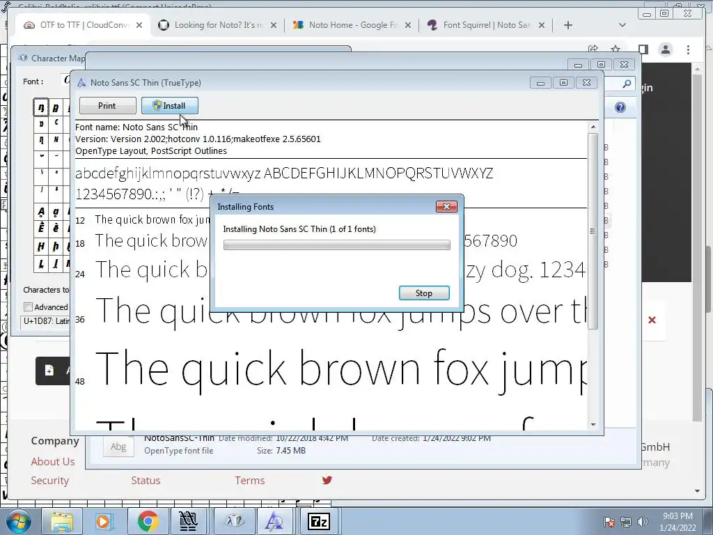Screen dimensions: 713x535
Task: Open Chrome profile avatar
Action: (665, 49)
